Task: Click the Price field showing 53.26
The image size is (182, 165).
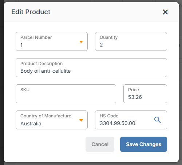Action: tap(145, 94)
